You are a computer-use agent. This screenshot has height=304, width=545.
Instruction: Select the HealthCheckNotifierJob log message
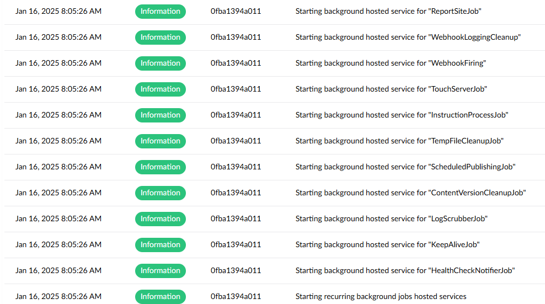pyautogui.click(x=405, y=270)
